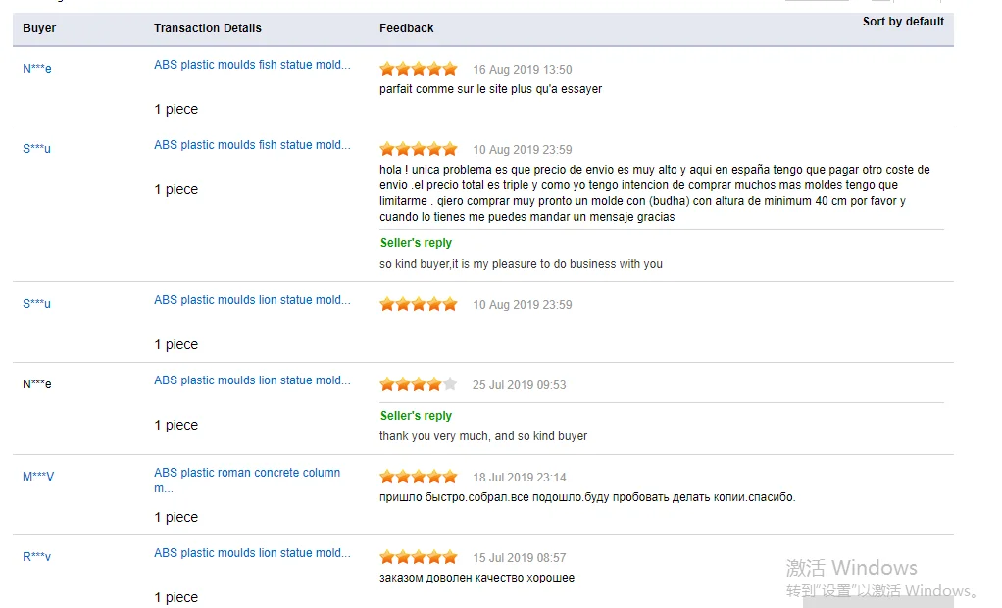This screenshot has width=1002, height=608.
Task: Click the four-star rating dated 25 Jul 2019
Action: pos(419,384)
